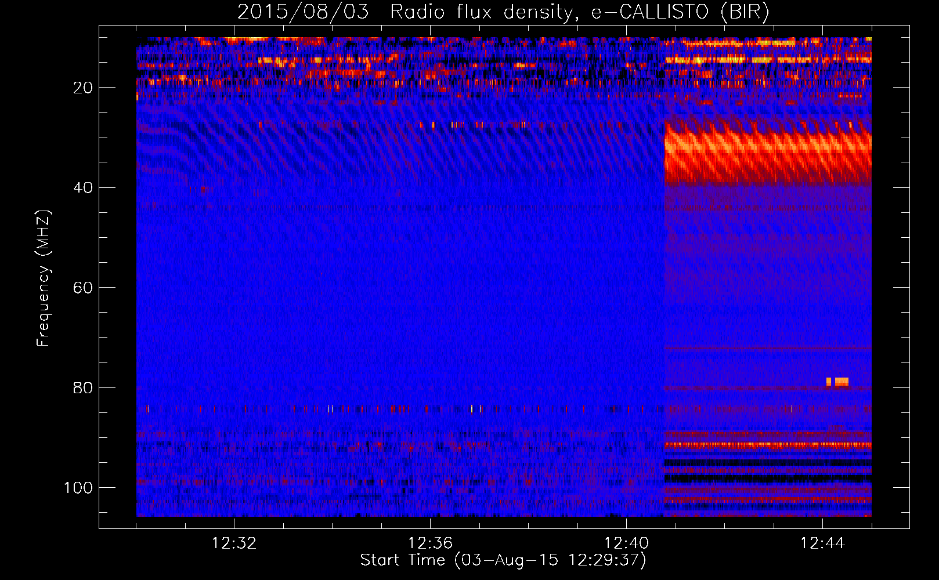Click the small orange blocks near 80 MHz

tap(837, 382)
